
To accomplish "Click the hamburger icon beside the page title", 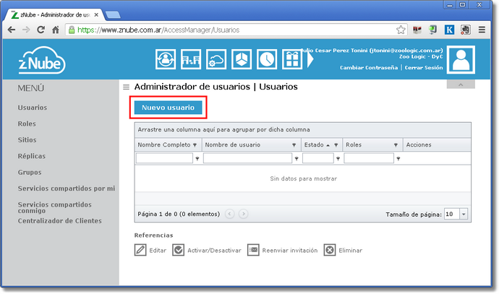I will (127, 87).
